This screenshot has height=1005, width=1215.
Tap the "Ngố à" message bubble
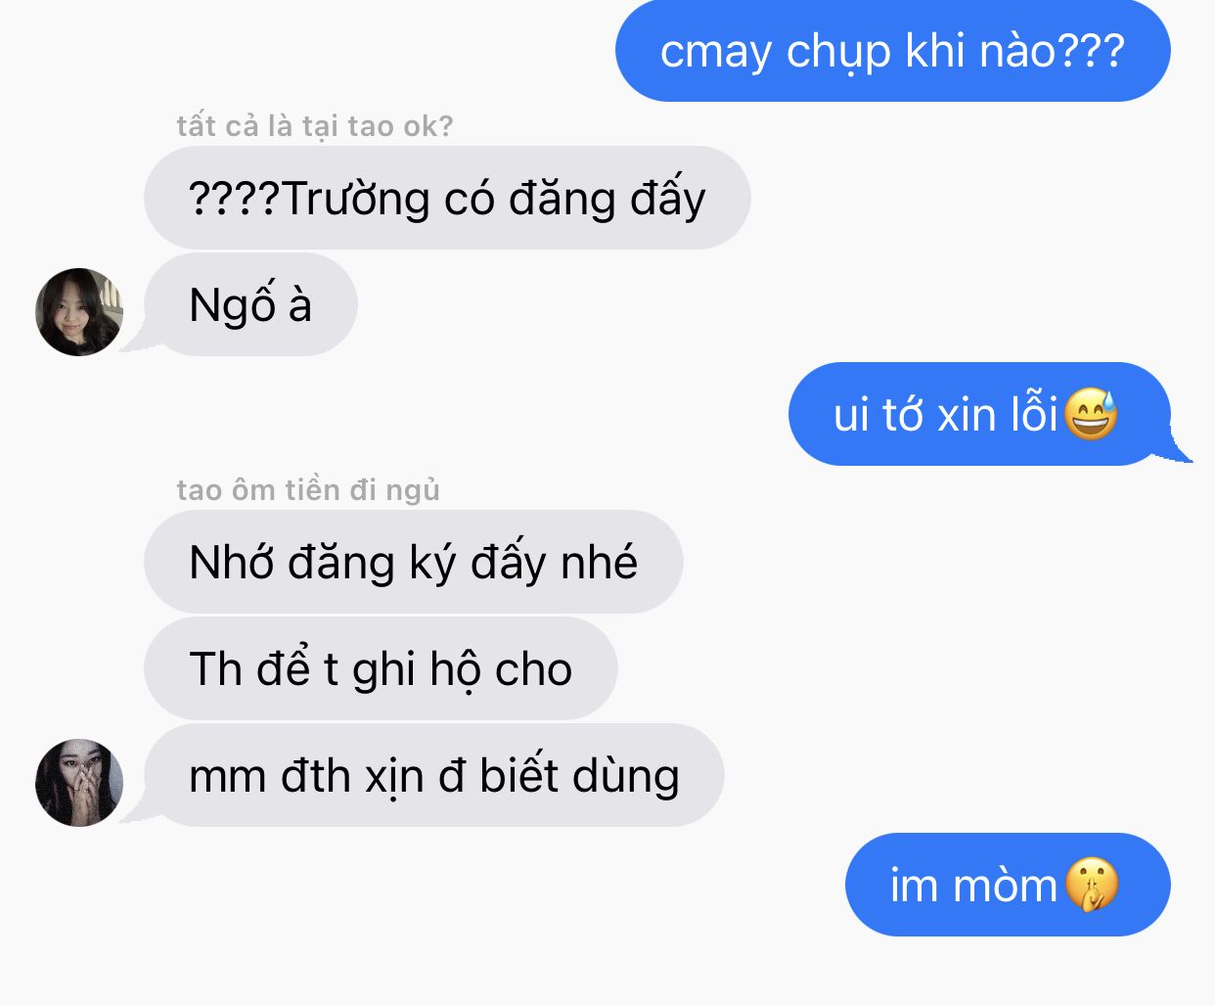click(x=250, y=304)
